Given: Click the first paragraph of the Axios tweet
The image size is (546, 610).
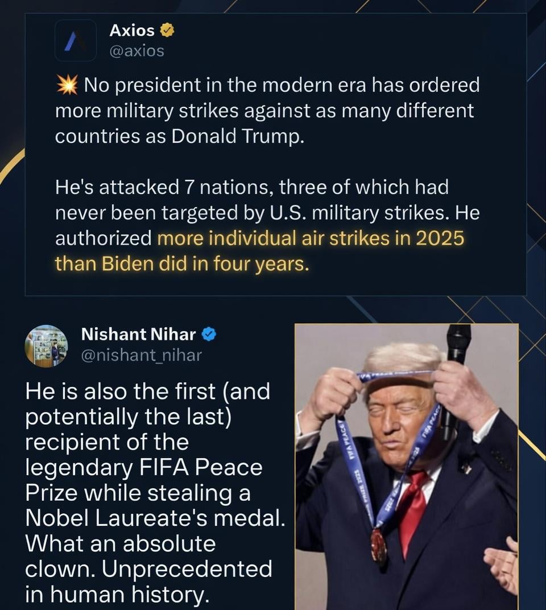Looking at the screenshot, I should (x=267, y=110).
